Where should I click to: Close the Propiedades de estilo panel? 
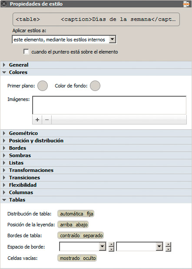coord(4,4)
